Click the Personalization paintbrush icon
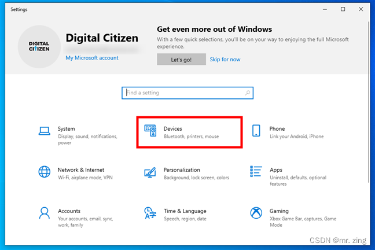 (150, 172)
